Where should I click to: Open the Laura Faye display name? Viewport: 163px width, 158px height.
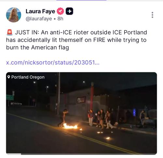pyautogui.click(x=40, y=11)
